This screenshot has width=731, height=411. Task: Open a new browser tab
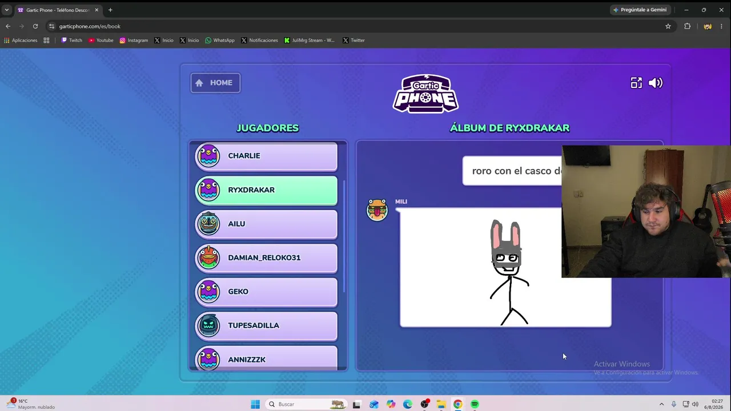(110, 10)
